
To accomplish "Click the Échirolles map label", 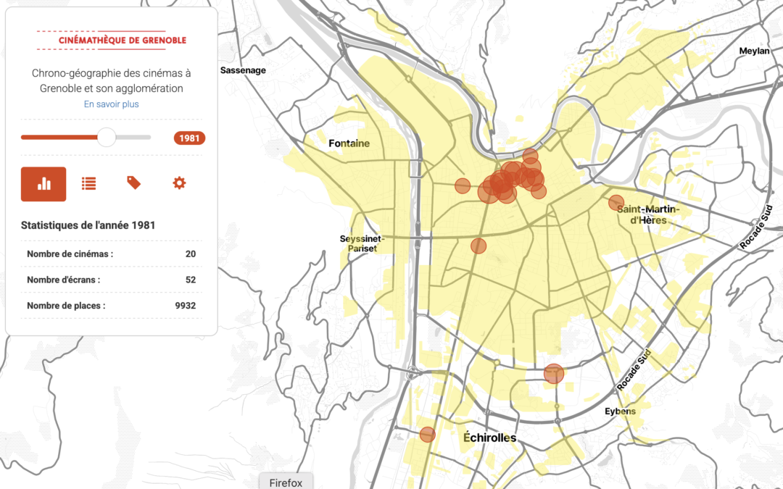I will [489, 438].
